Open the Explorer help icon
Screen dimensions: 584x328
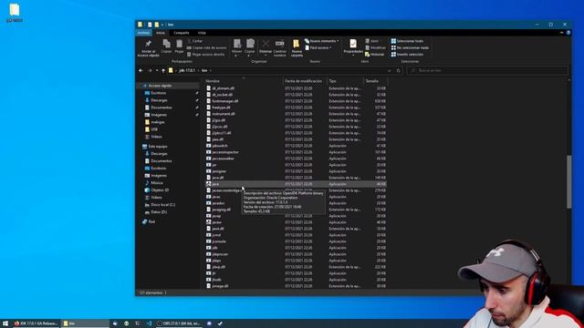[568, 33]
